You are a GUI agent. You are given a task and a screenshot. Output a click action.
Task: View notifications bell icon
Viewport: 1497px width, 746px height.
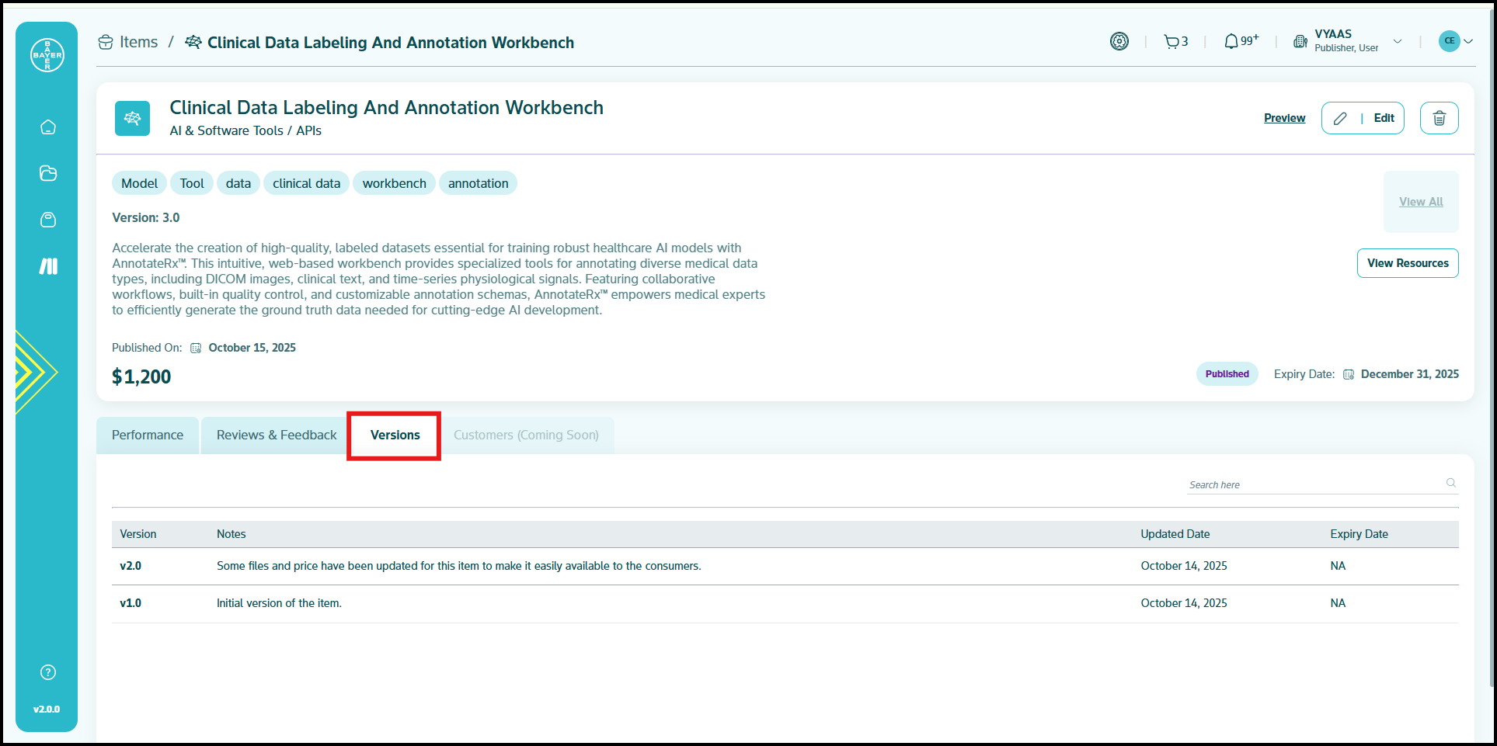click(x=1240, y=42)
